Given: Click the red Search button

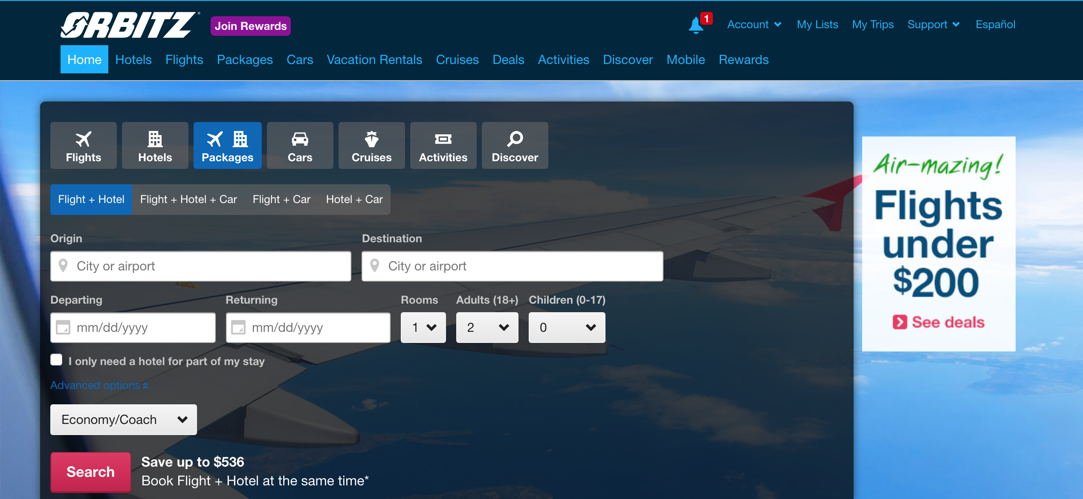Looking at the screenshot, I should (90, 472).
